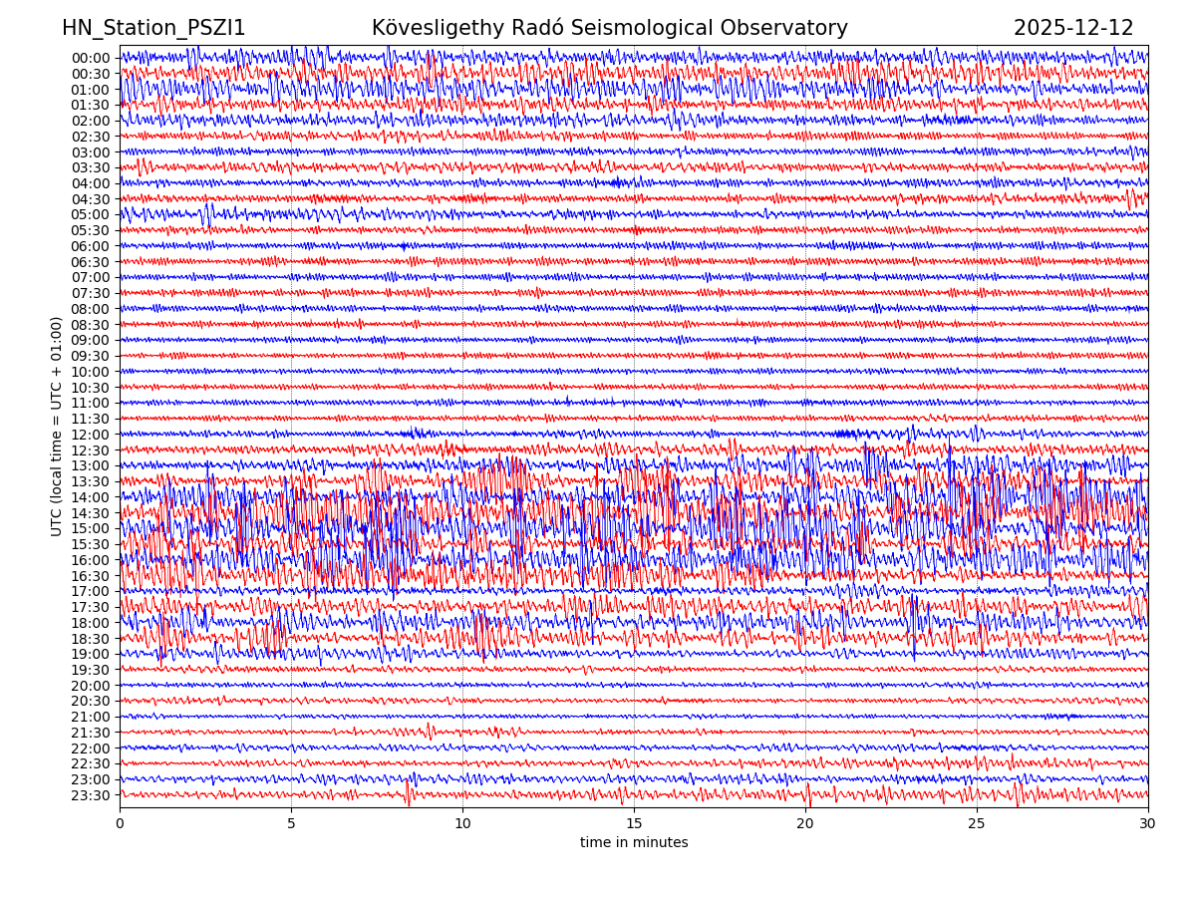
Task: Click the 12:00 row time label
Action: 90,435
